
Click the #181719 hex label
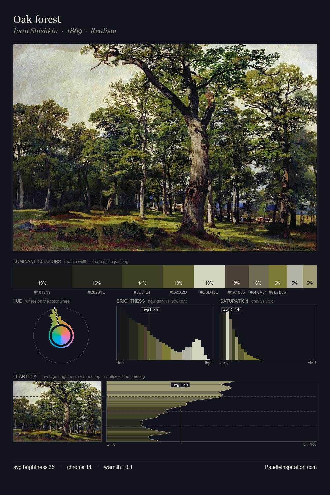click(42, 292)
